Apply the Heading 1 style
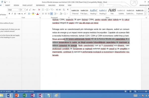149x98 pixels. tap(94, 12)
